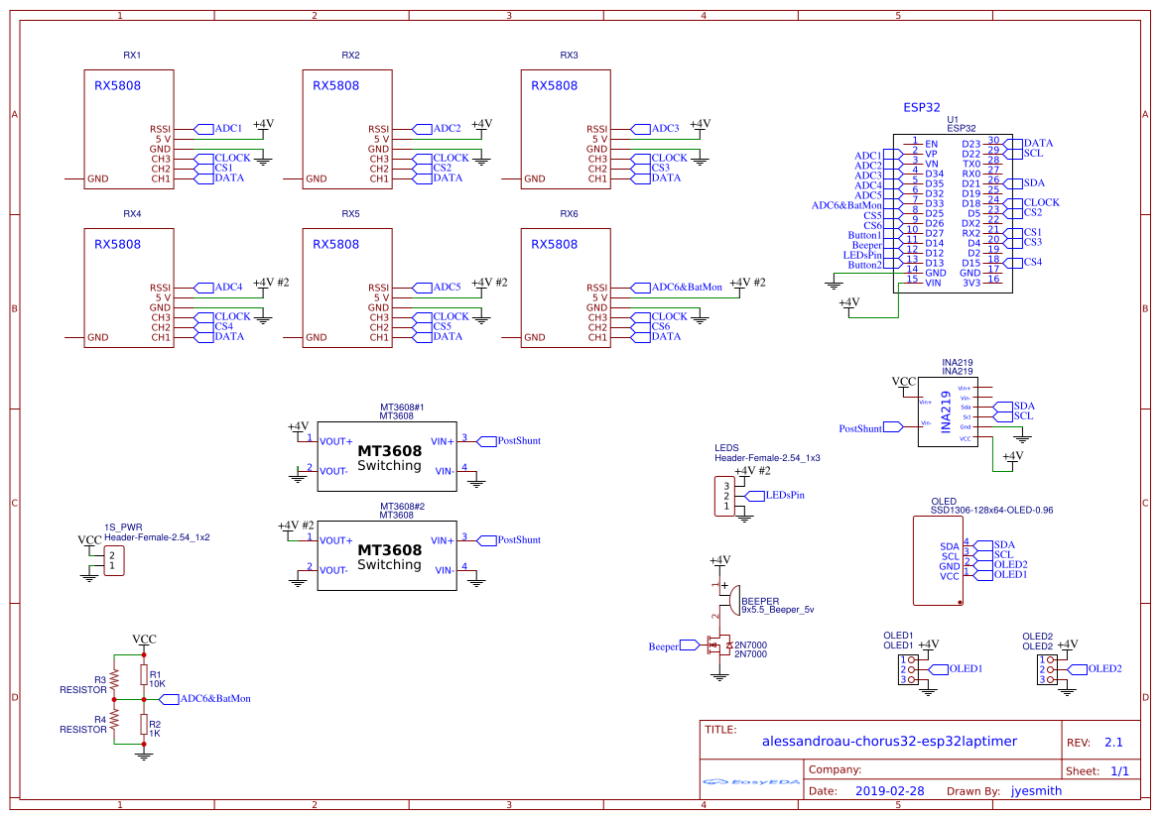Click the VCC power symbol above R1
The width and height of the screenshot is (1162, 820).
tap(144, 642)
